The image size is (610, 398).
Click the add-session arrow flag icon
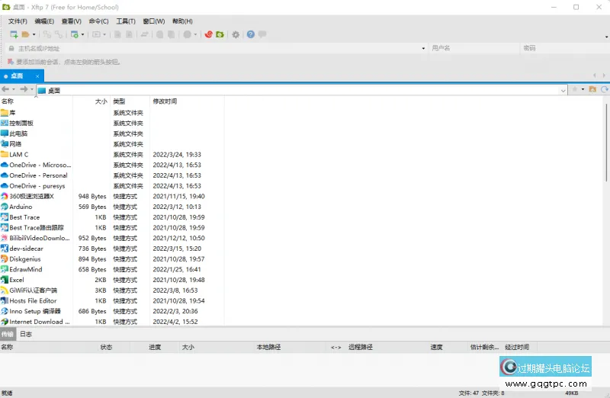pyautogui.click(x=11, y=62)
